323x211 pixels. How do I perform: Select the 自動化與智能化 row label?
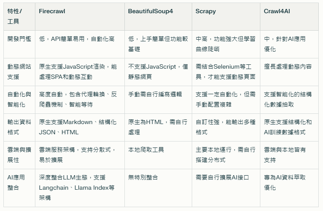(x=19, y=99)
